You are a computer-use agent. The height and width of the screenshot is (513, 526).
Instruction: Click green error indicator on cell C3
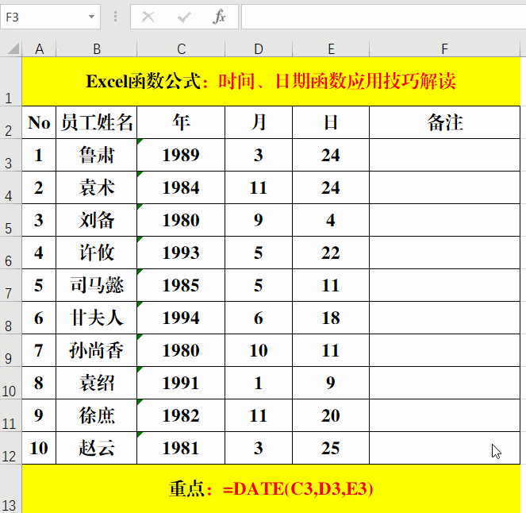point(140,141)
